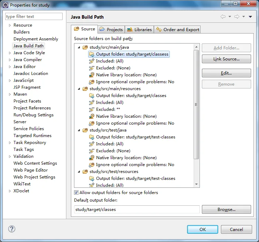Click Native library icon under study/src/main/resources

[x=92, y=116]
